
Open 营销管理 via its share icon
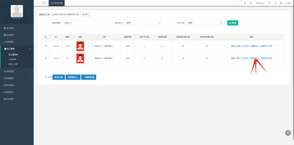click(5, 78)
